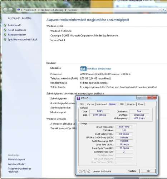Switch to the Caches tab in CPU-Z

91,104
